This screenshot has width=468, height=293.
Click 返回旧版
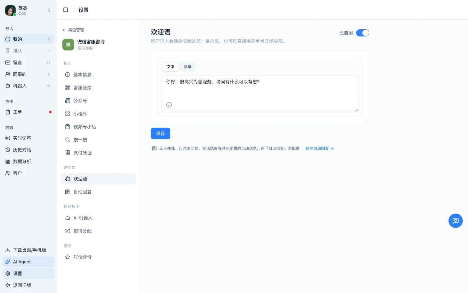coord(28,285)
